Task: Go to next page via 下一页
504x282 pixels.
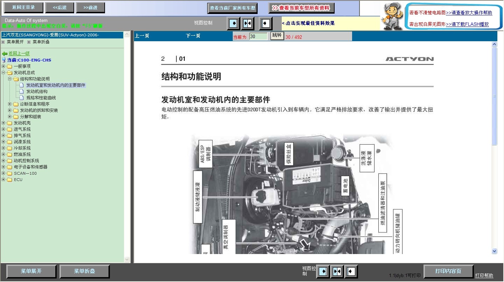Action: coord(193,36)
